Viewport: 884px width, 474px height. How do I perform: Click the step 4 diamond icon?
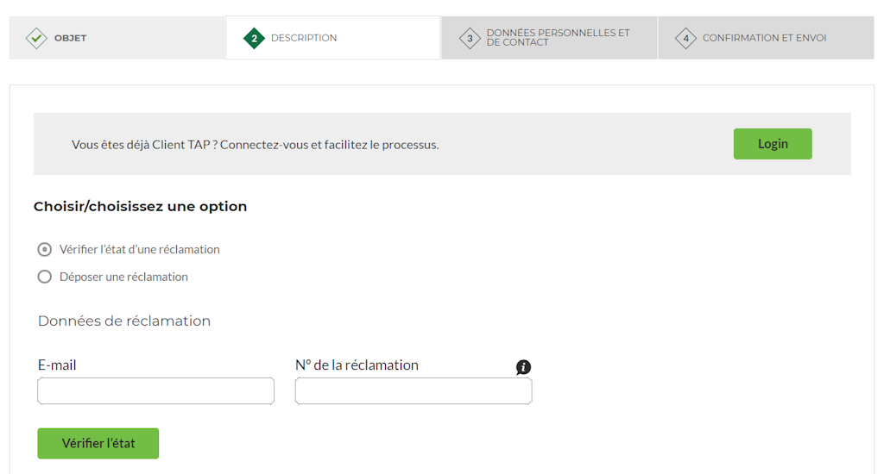tap(685, 38)
